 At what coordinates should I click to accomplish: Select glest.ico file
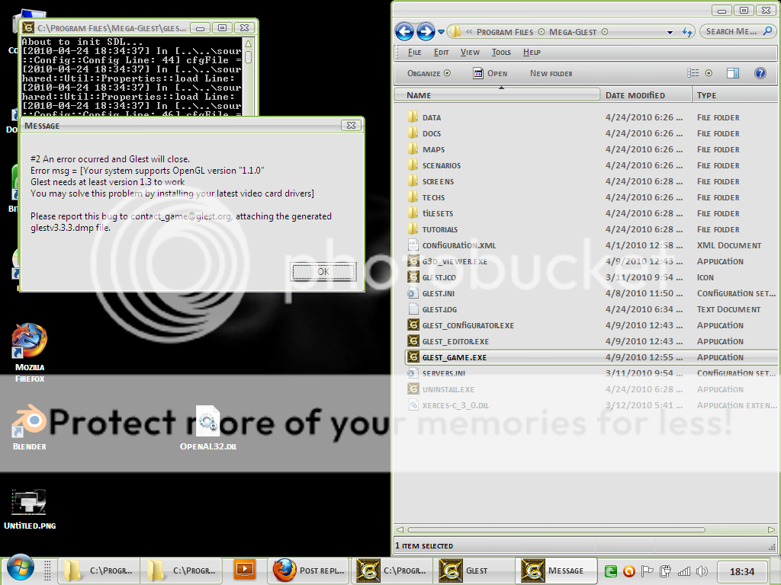point(592,277)
